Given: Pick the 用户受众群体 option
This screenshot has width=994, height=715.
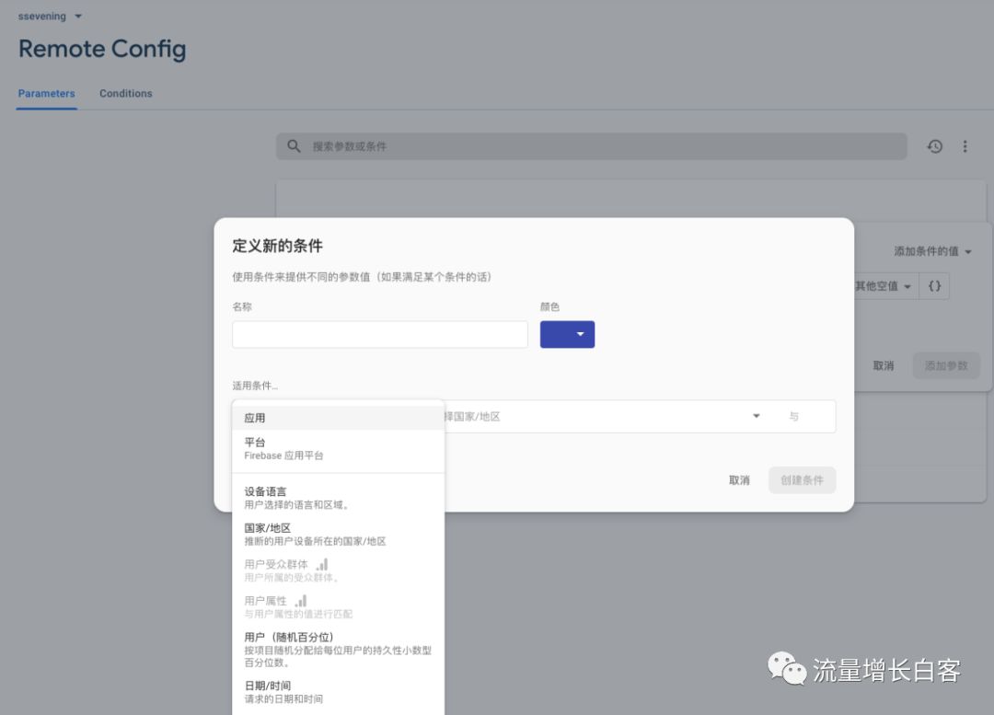Looking at the screenshot, I should tap(338, 571).
